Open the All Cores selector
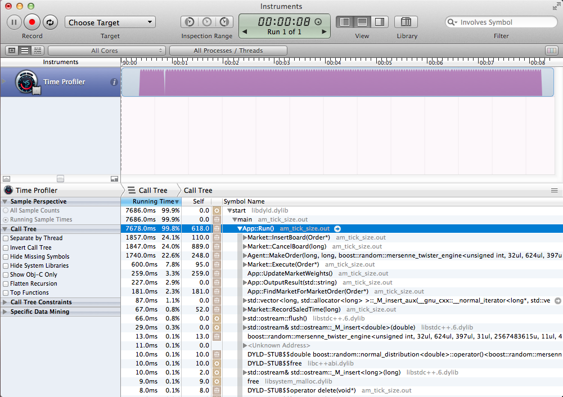The image size is (563, 397). coord(106,50)
